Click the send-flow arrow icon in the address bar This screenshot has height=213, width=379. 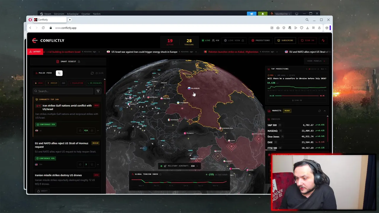pos(296,28)
